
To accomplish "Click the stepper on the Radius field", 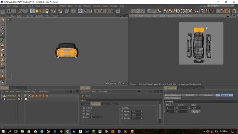I will tap(100, 117).
